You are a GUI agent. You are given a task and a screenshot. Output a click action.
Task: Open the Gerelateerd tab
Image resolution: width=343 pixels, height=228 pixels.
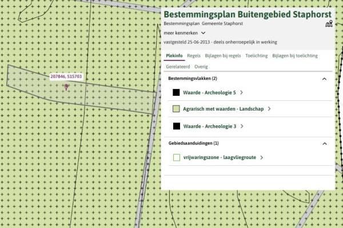(x=178, y=67)
